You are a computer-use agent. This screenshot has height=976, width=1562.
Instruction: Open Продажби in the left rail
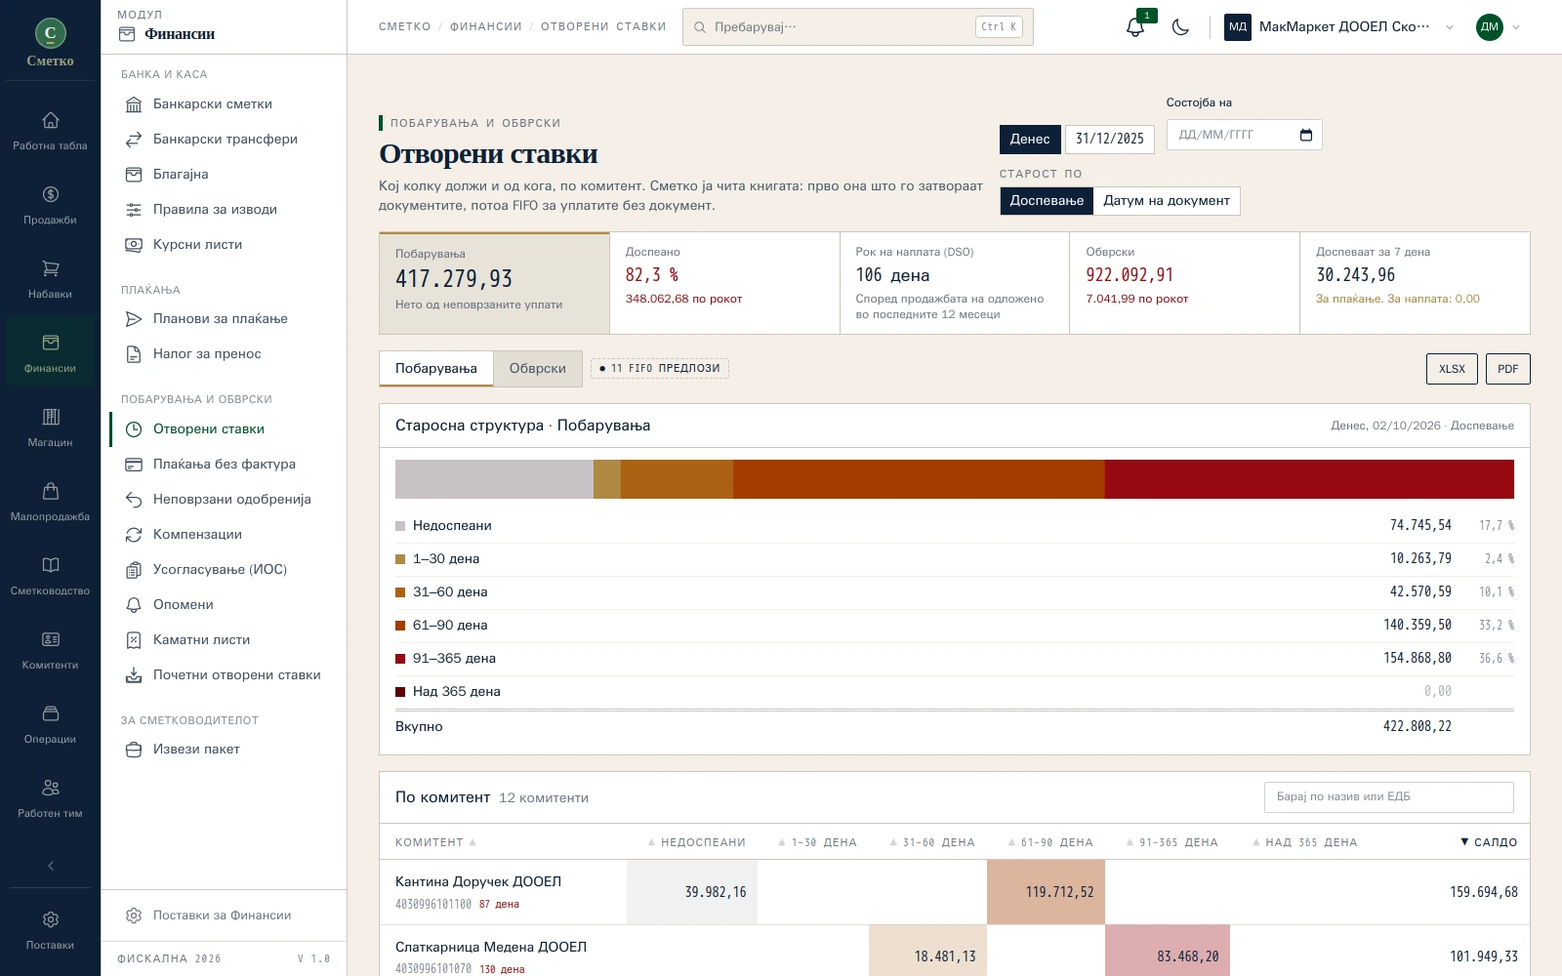(x=50, y=205)
